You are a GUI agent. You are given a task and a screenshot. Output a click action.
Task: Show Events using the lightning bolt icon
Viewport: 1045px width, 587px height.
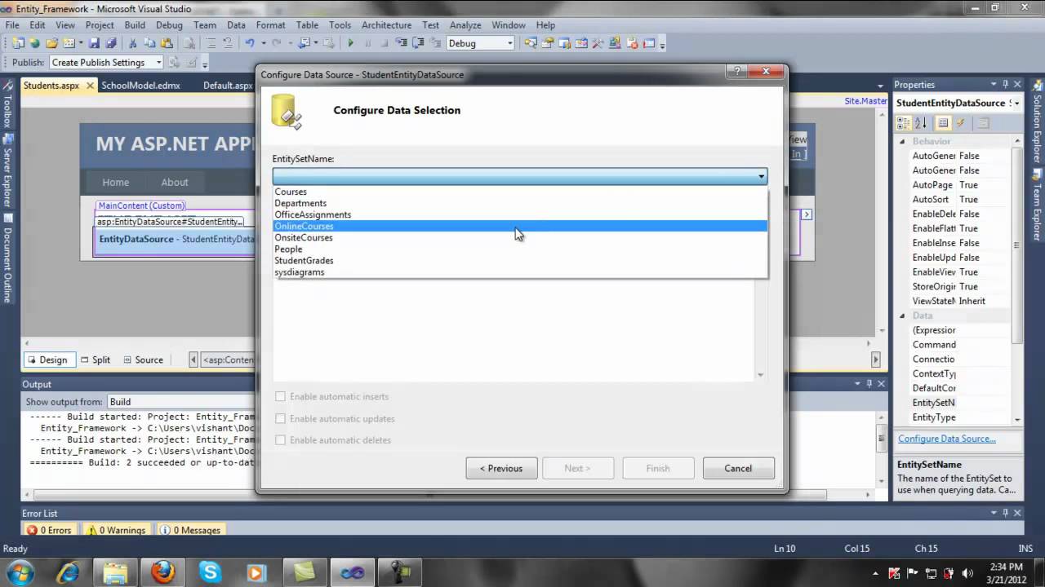pos(961,123)
